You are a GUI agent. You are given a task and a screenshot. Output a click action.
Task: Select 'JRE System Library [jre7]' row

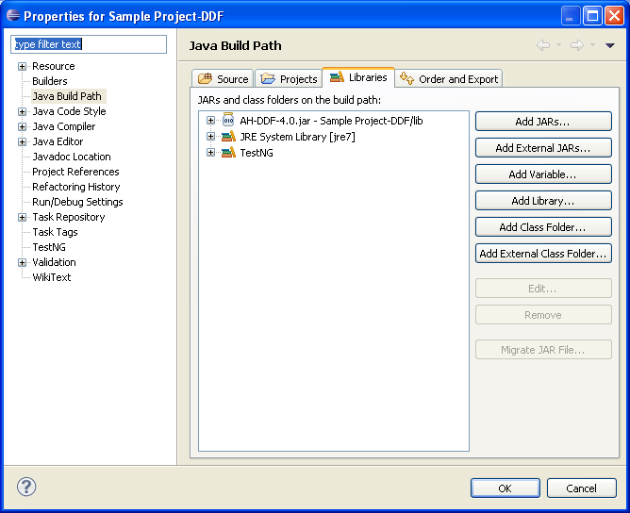pos(297,137)
